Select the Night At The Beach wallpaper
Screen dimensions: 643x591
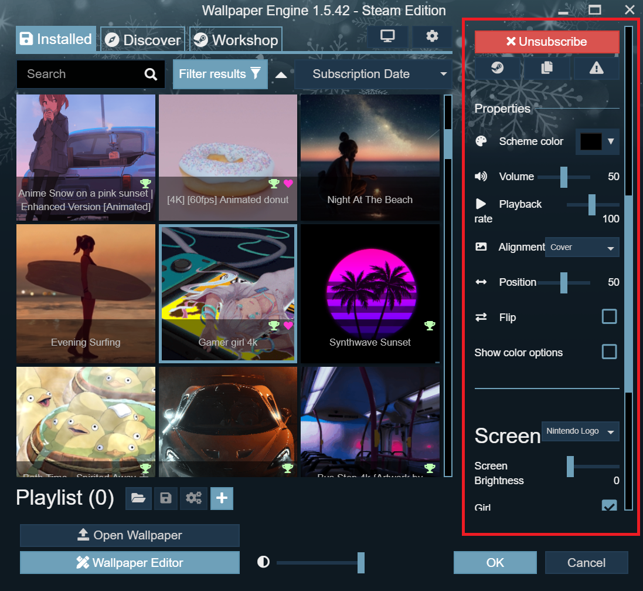pyautogui.click(x=370, y=158)
